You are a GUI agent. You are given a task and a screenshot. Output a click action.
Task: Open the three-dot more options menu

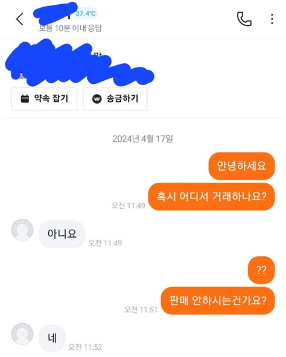[x=272, y=19]
